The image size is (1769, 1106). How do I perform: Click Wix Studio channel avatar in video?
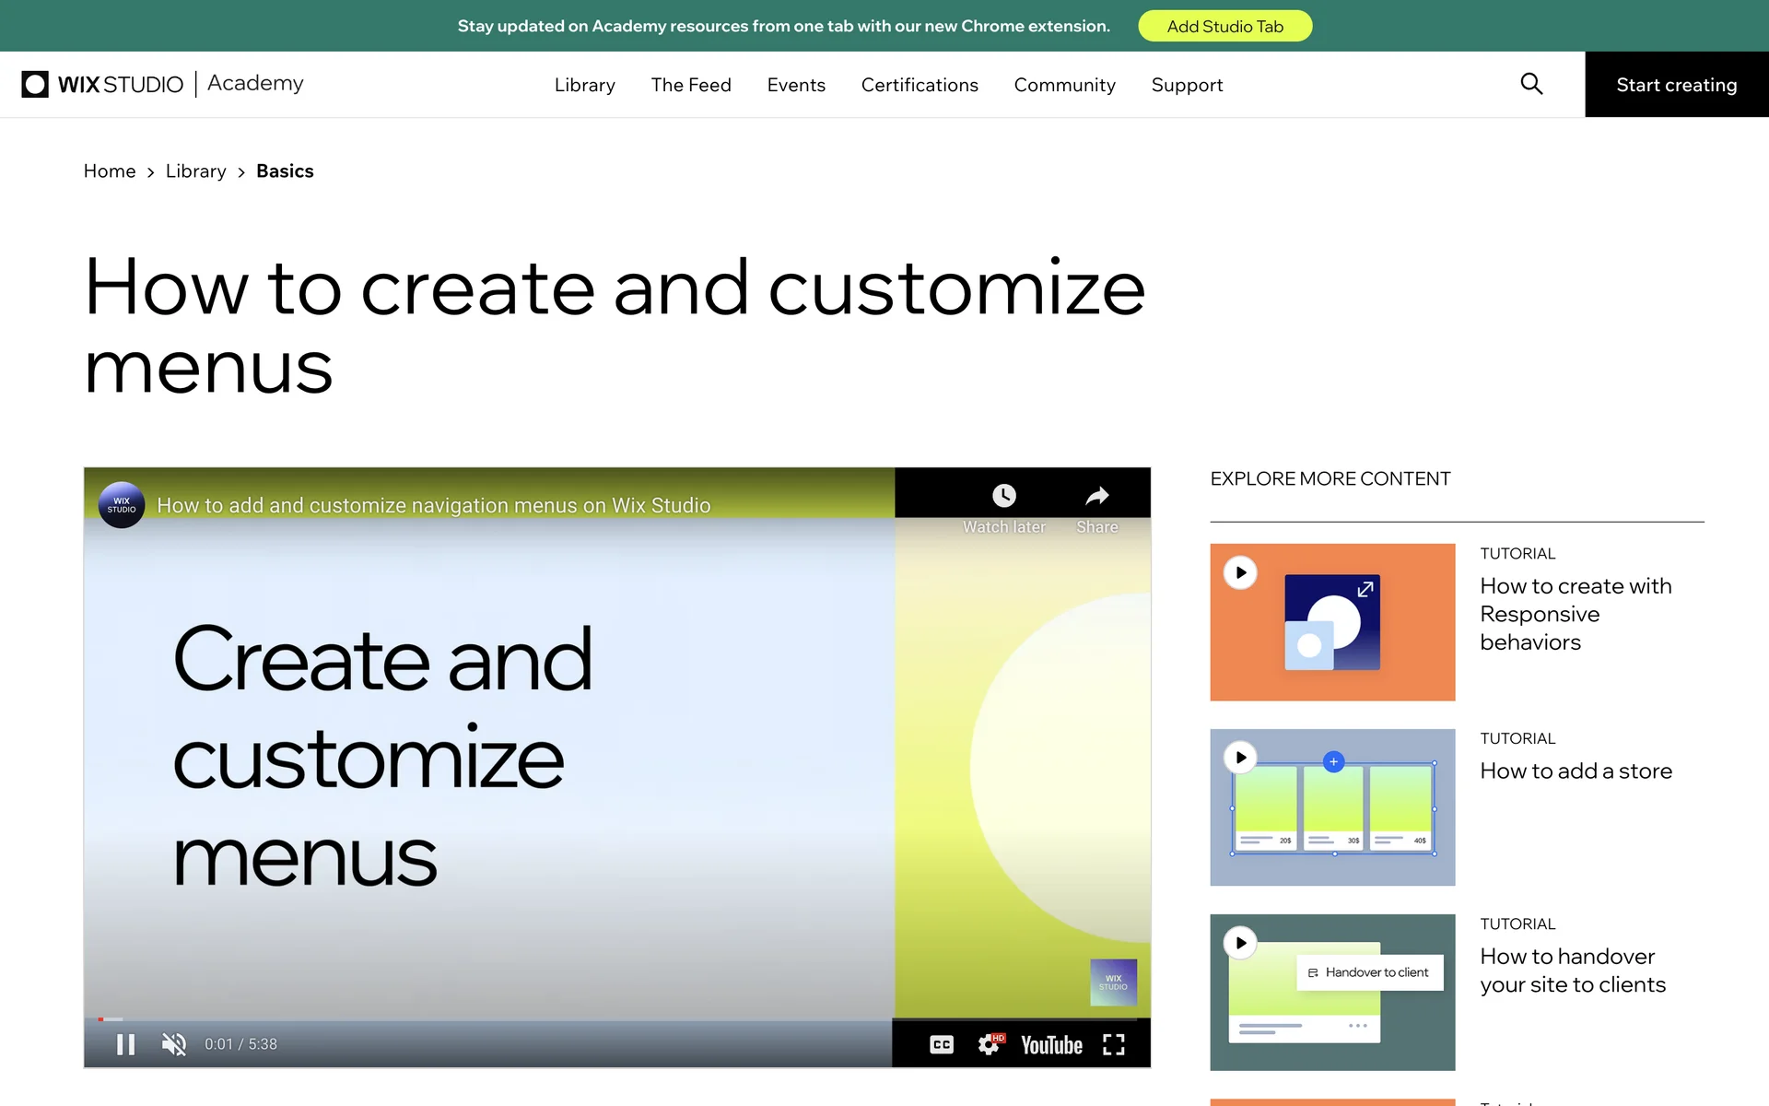[122, 505]
